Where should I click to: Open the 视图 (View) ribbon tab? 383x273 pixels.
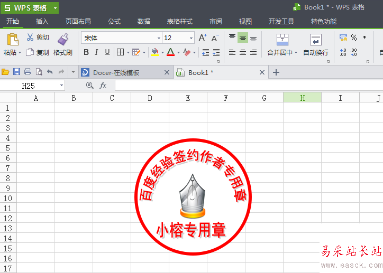(245, 22)
